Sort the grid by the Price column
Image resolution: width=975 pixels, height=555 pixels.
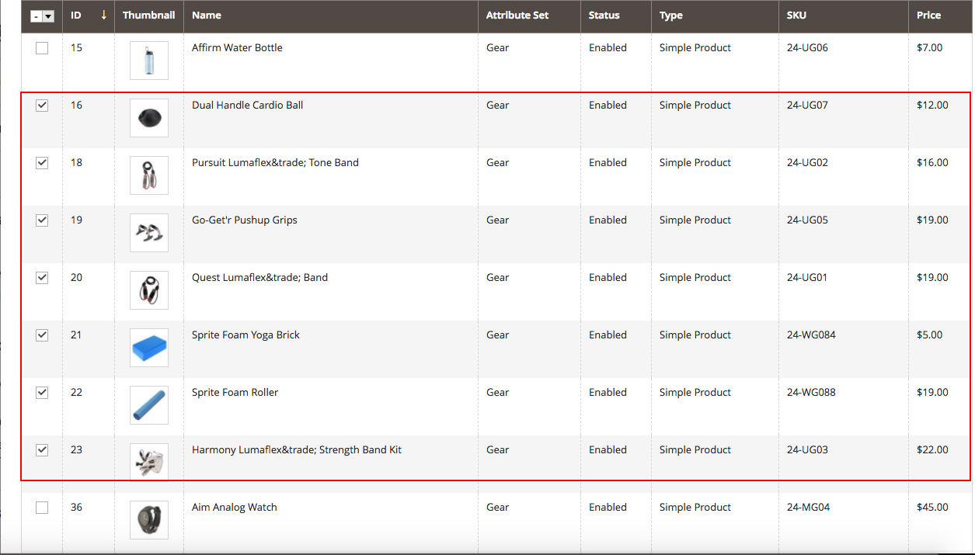point(929,15)
